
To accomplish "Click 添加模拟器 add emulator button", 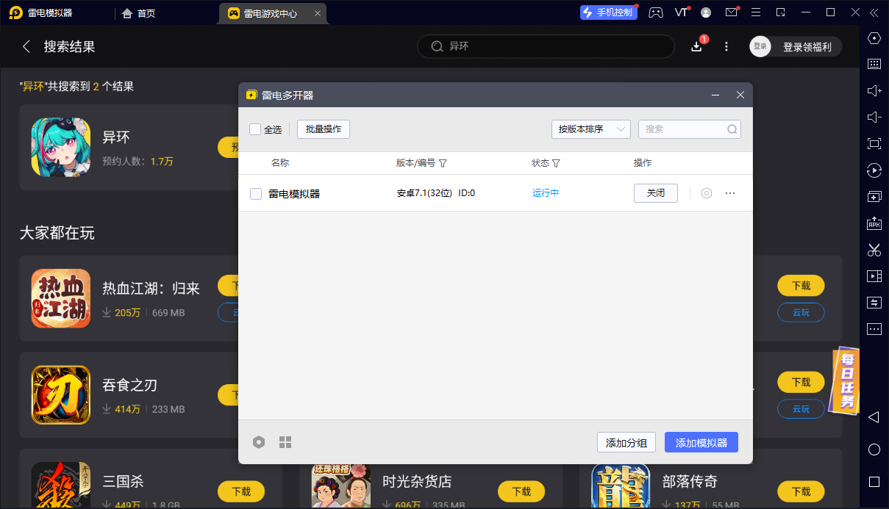I will coord(701,442).
